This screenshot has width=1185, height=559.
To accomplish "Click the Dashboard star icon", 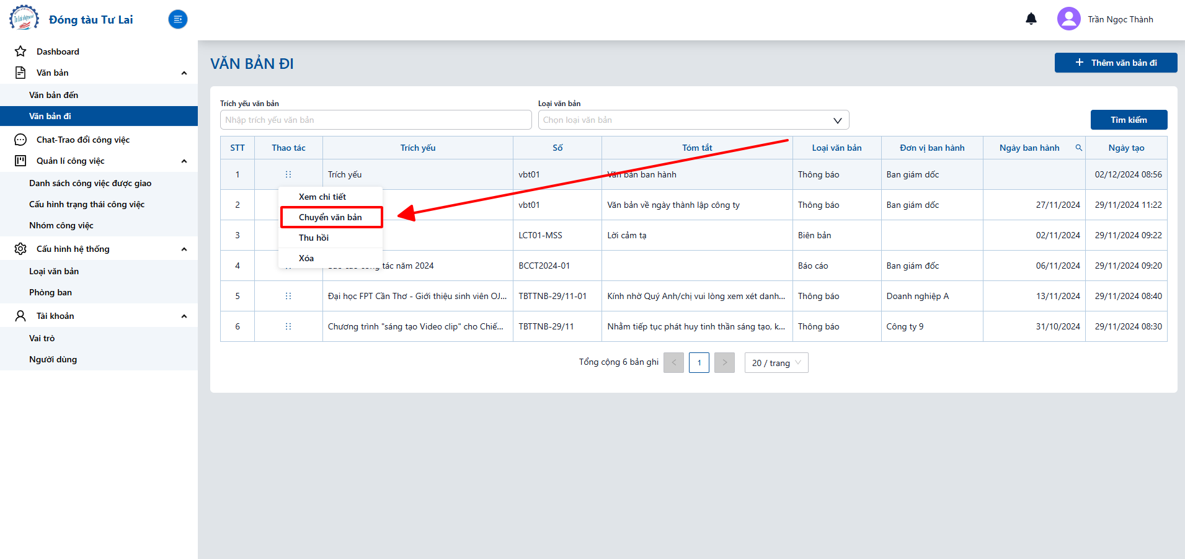I will (20, 51).
